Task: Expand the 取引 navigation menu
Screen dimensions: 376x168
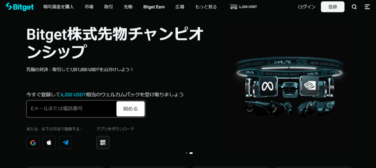Action: [x=108, y=7]
